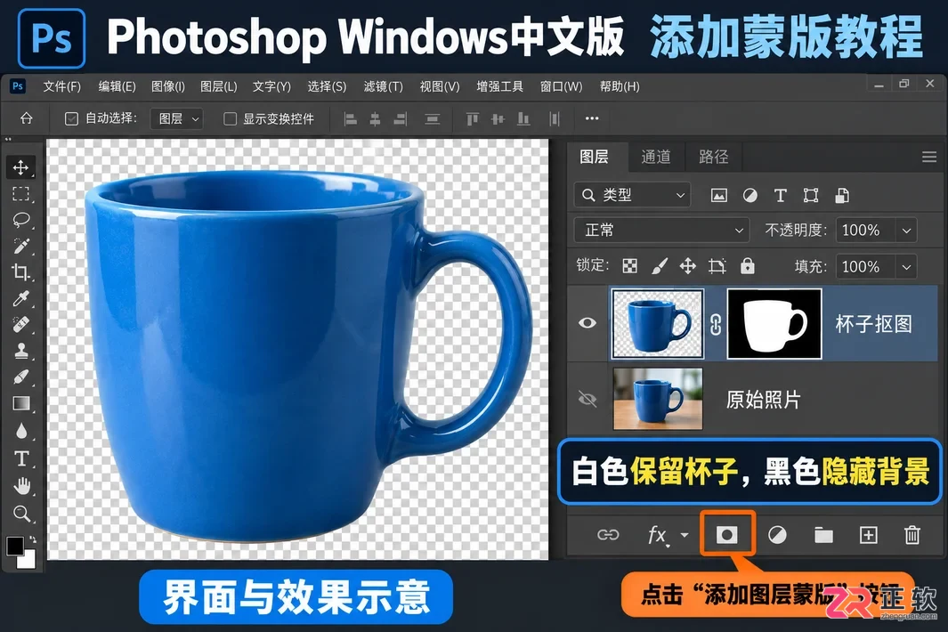Image resolution: width=948 pixels, height=632 pixels.
Task: Click the Align top edges icon
Action: (x=472, y=119)
